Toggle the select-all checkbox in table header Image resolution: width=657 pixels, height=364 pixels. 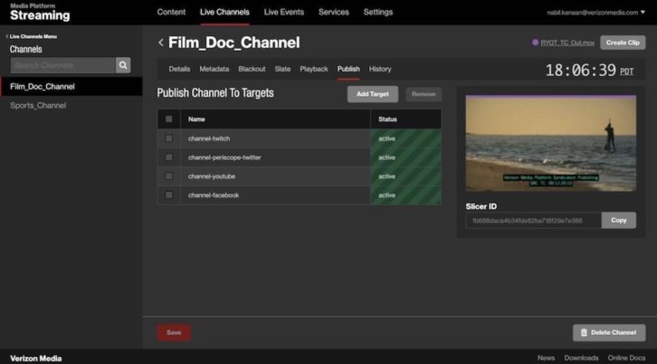[x=168, y=119]
